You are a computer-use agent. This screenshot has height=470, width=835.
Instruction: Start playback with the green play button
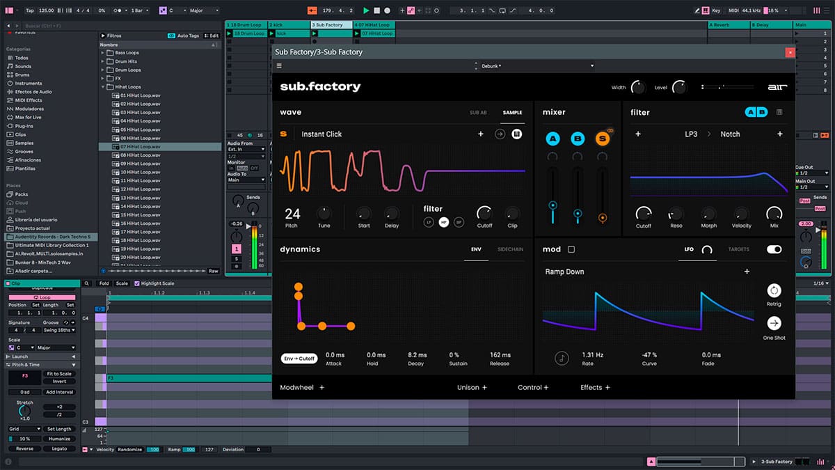(x=366, y=10)
